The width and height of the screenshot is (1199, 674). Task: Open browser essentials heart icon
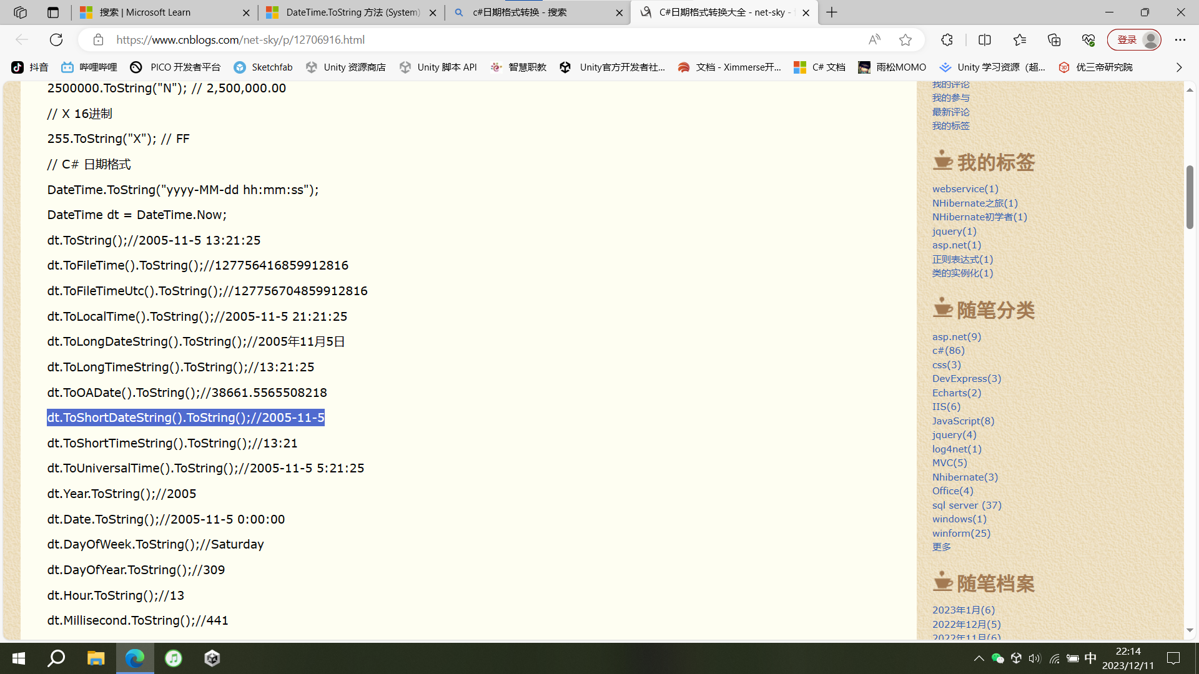1088,40
